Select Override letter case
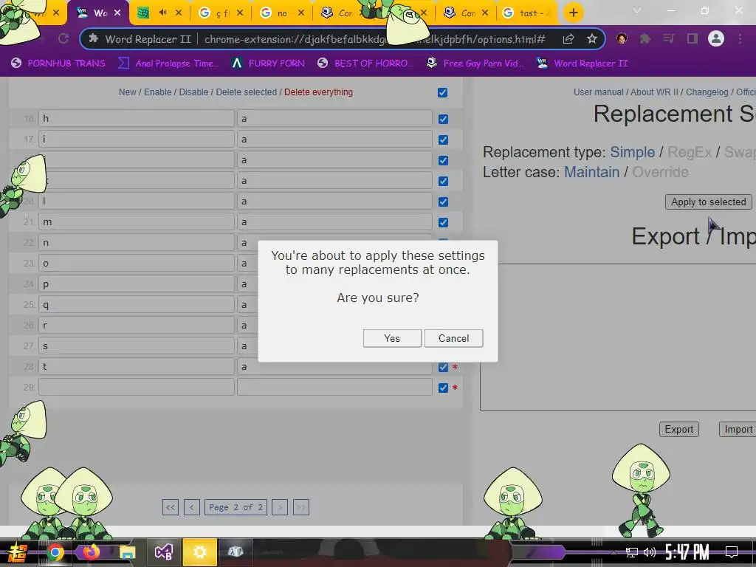 (660, 172)
